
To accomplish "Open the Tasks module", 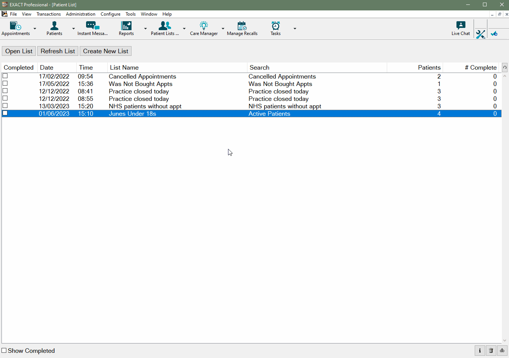I will click(275, 27).
